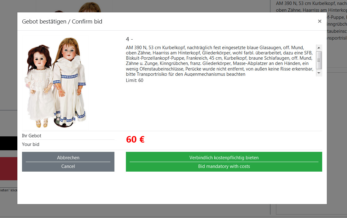Select the 'Gebot bestätigen / Confirm bid' title

click(62, 22)
